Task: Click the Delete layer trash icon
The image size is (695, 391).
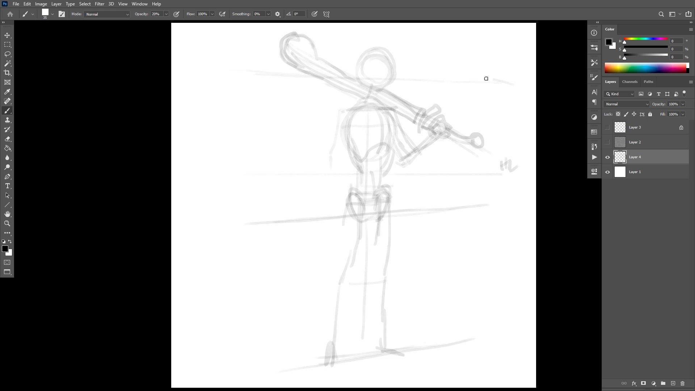Action: [683, 383]
